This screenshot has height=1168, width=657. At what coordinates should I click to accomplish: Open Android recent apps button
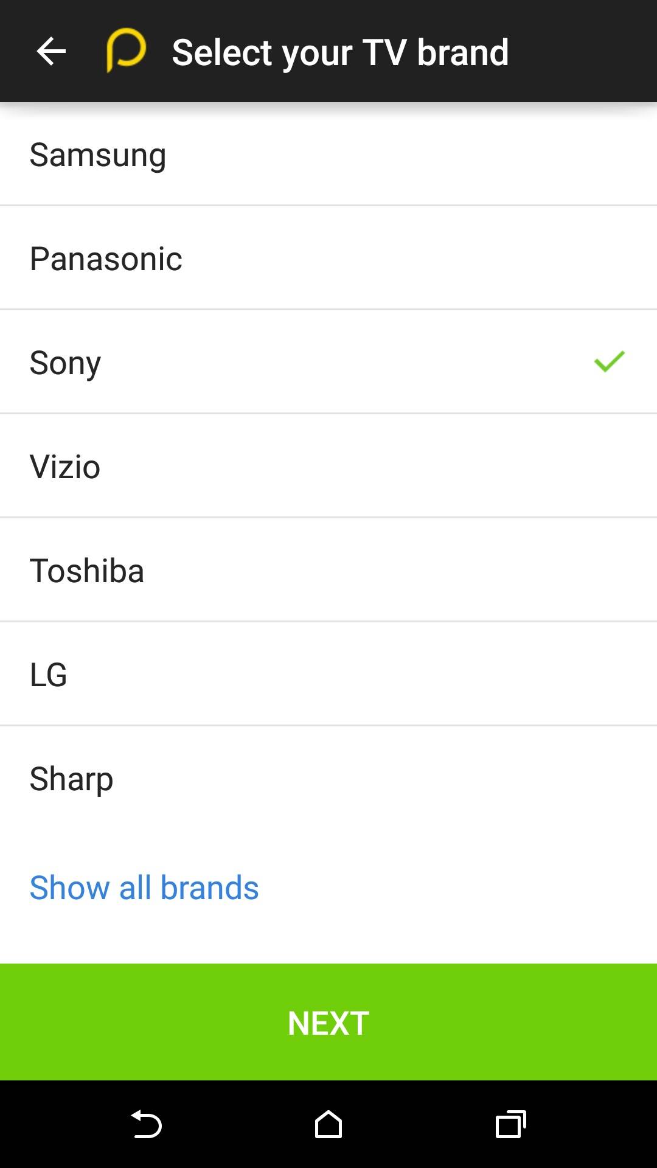(510, 1124)
